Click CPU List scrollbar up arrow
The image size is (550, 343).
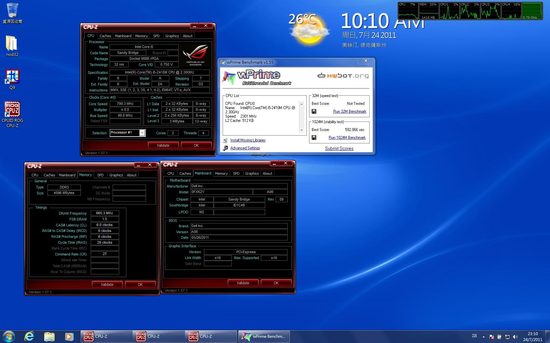[302, 104]
